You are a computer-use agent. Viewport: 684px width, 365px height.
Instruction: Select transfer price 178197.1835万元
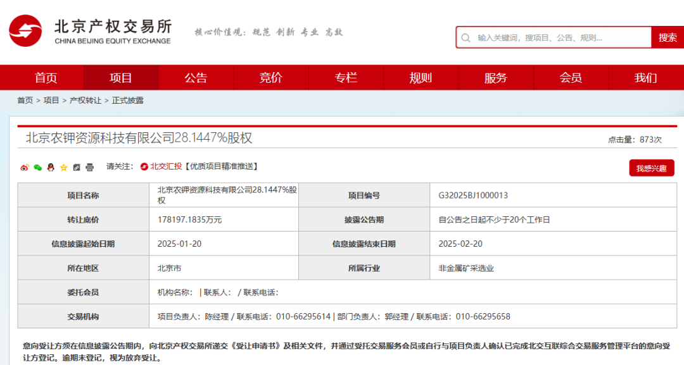(x=190, y=220)
